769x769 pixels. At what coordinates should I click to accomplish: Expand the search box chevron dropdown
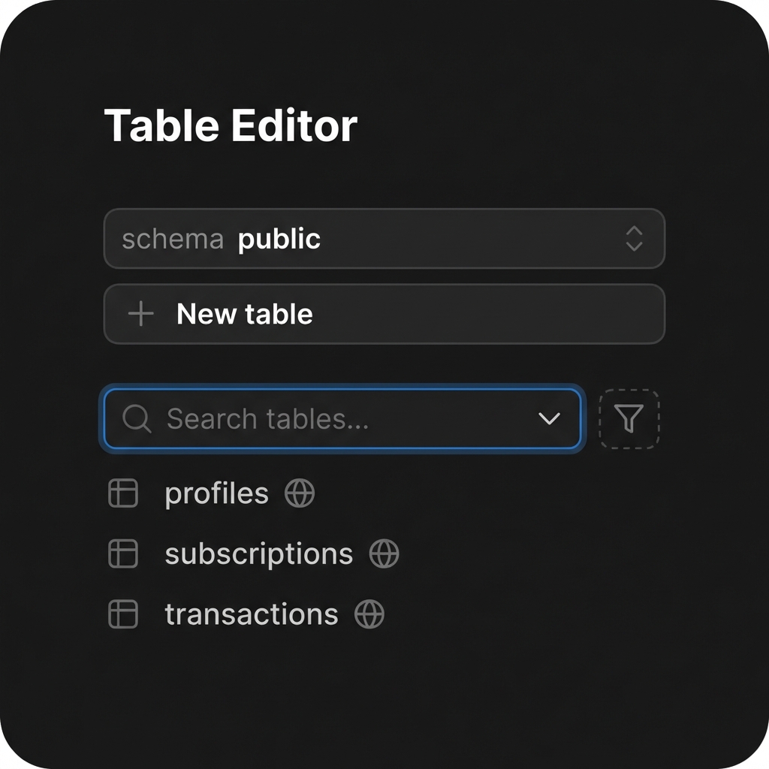tap(550, 419)
